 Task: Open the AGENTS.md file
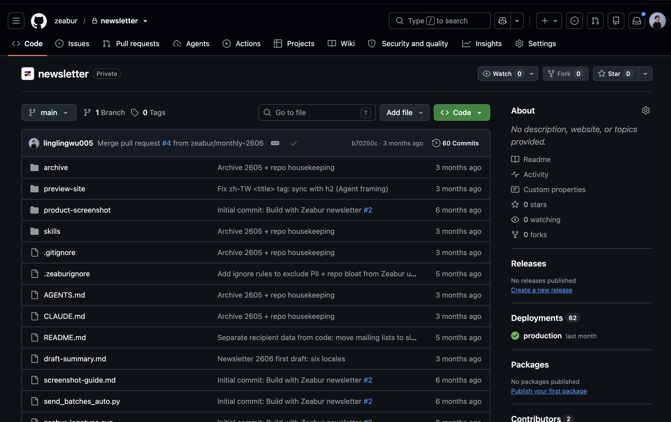click(x=64, y=295)
